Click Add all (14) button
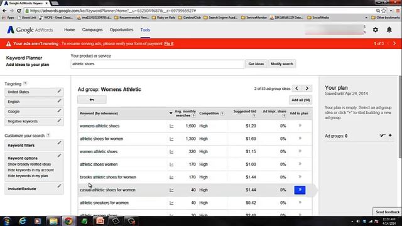This screenshot has height=226, width=402. (300, 100)
